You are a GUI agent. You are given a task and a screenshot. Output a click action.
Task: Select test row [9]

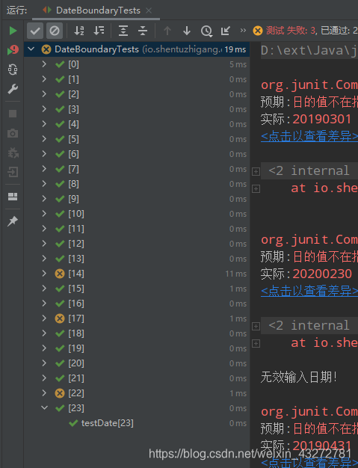[137, 199]
